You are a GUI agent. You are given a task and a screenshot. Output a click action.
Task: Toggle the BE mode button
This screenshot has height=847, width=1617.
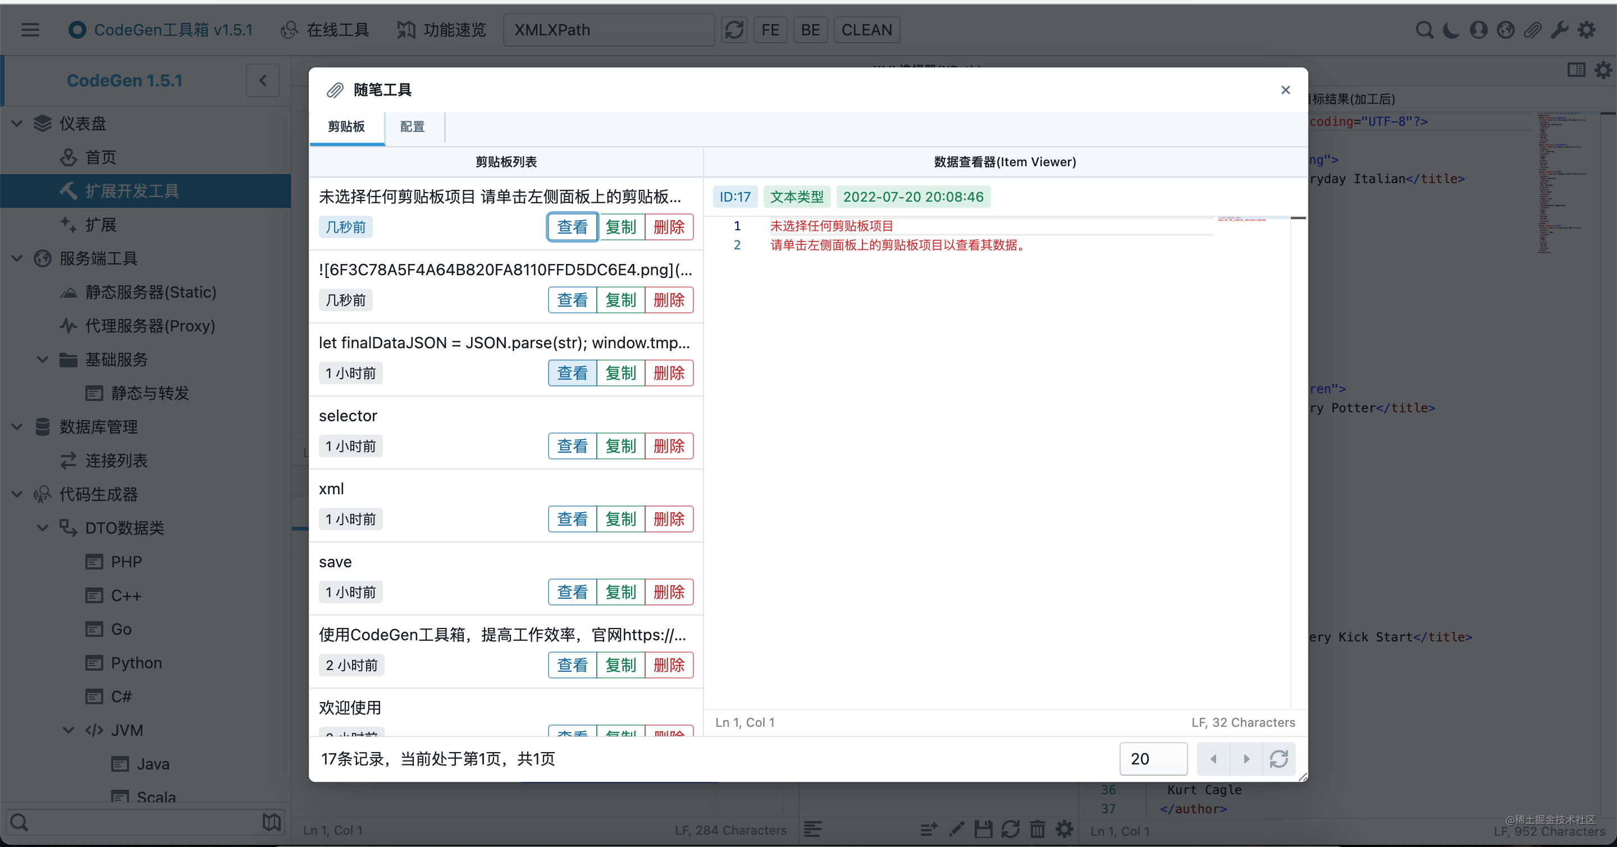[x=810, y=30]
